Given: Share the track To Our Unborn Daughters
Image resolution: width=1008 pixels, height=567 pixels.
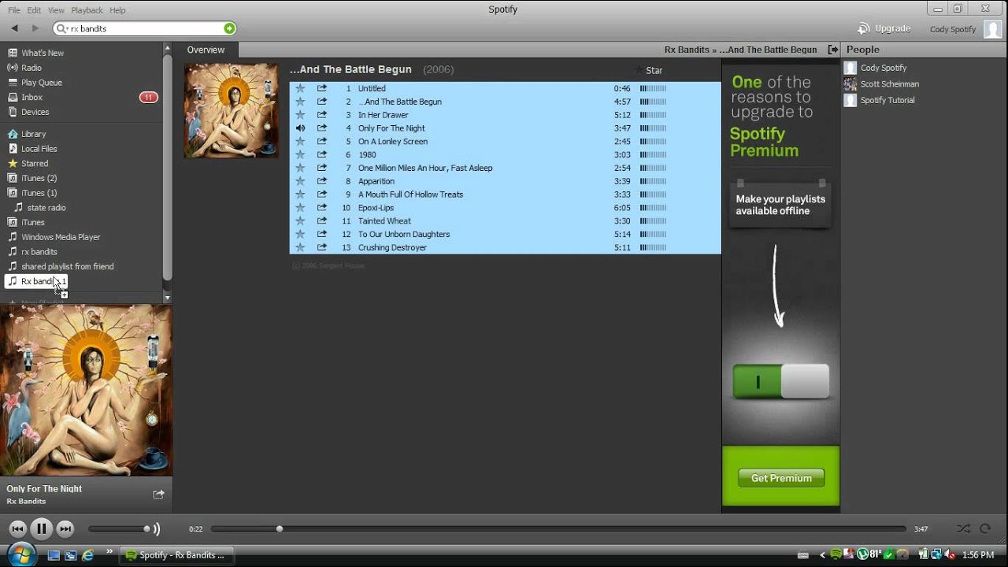Looking at the screenshot, I should click(321, 234).
